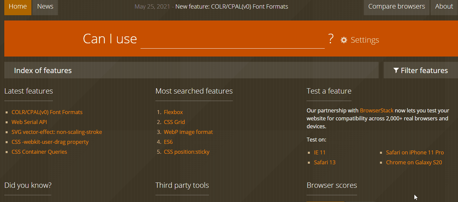Open the ES6 feature link

point(168,142)
